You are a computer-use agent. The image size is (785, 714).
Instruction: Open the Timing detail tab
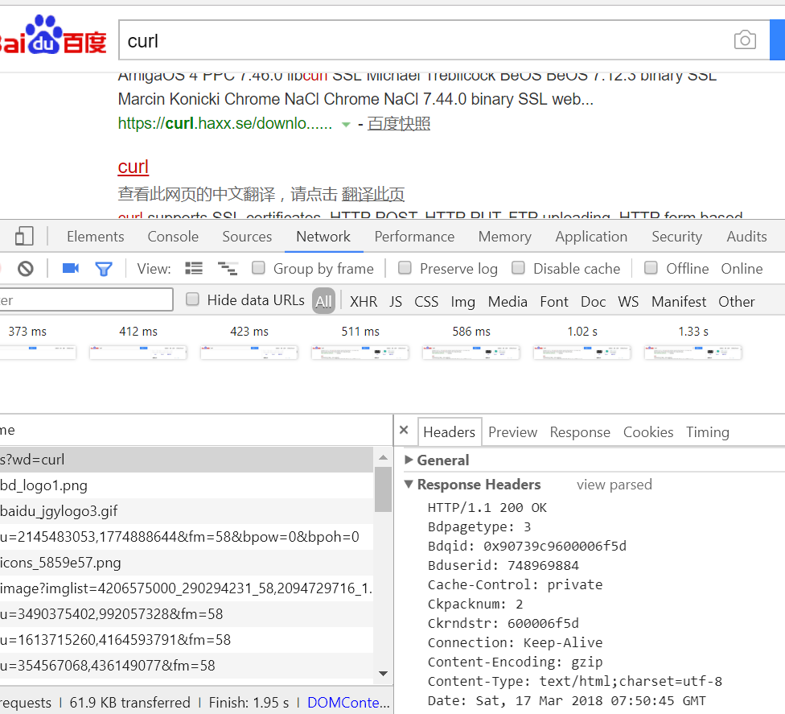click(708, 432)
